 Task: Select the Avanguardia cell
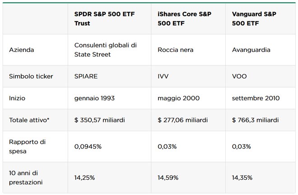(251, 50)
